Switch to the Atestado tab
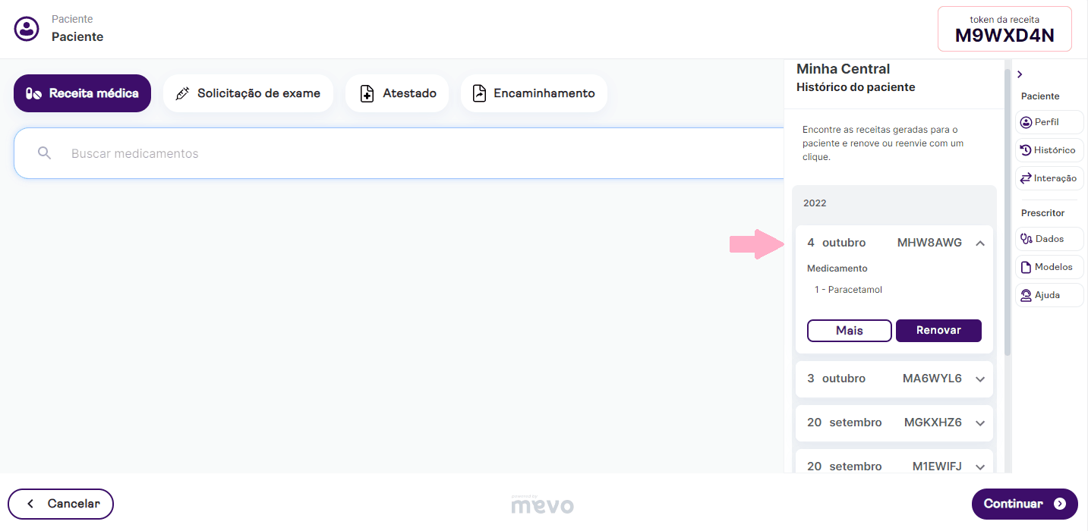The height and width of the screenshot is (531, 1088). coord(396,93)
